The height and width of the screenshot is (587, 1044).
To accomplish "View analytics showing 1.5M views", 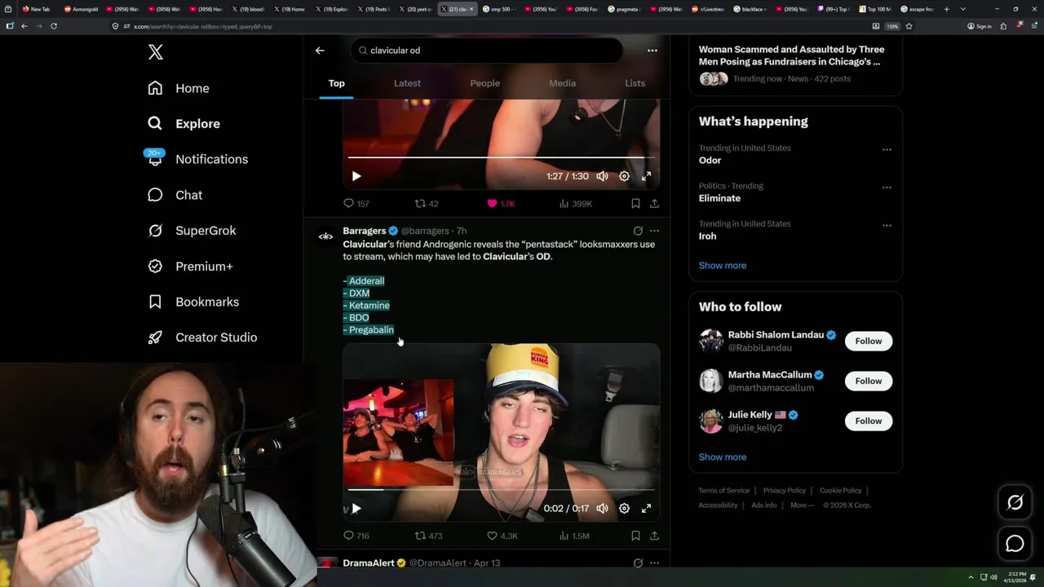I will [x=574, y=536].
